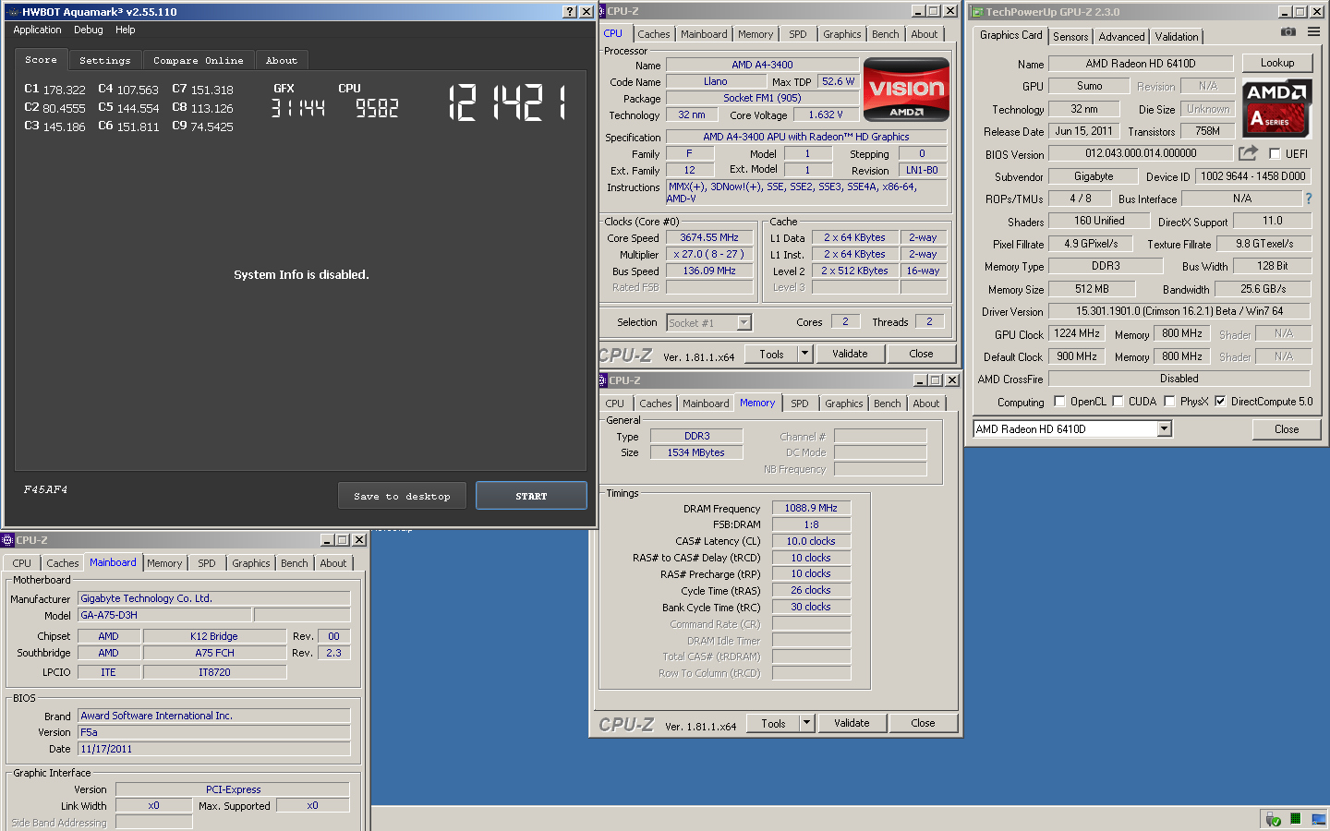Click Validate in the CPU-Z CPU window

click(850, 354)
